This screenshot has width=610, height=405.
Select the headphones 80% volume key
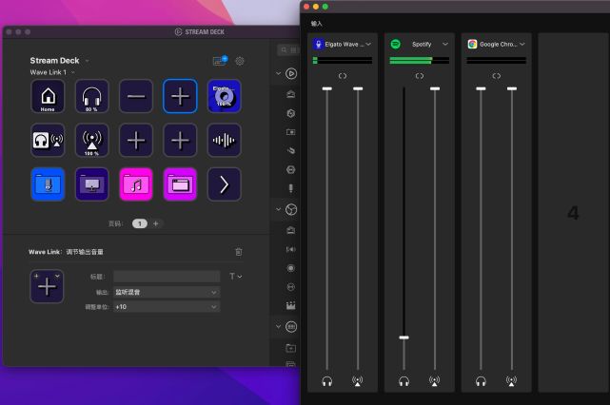(91, 96)
